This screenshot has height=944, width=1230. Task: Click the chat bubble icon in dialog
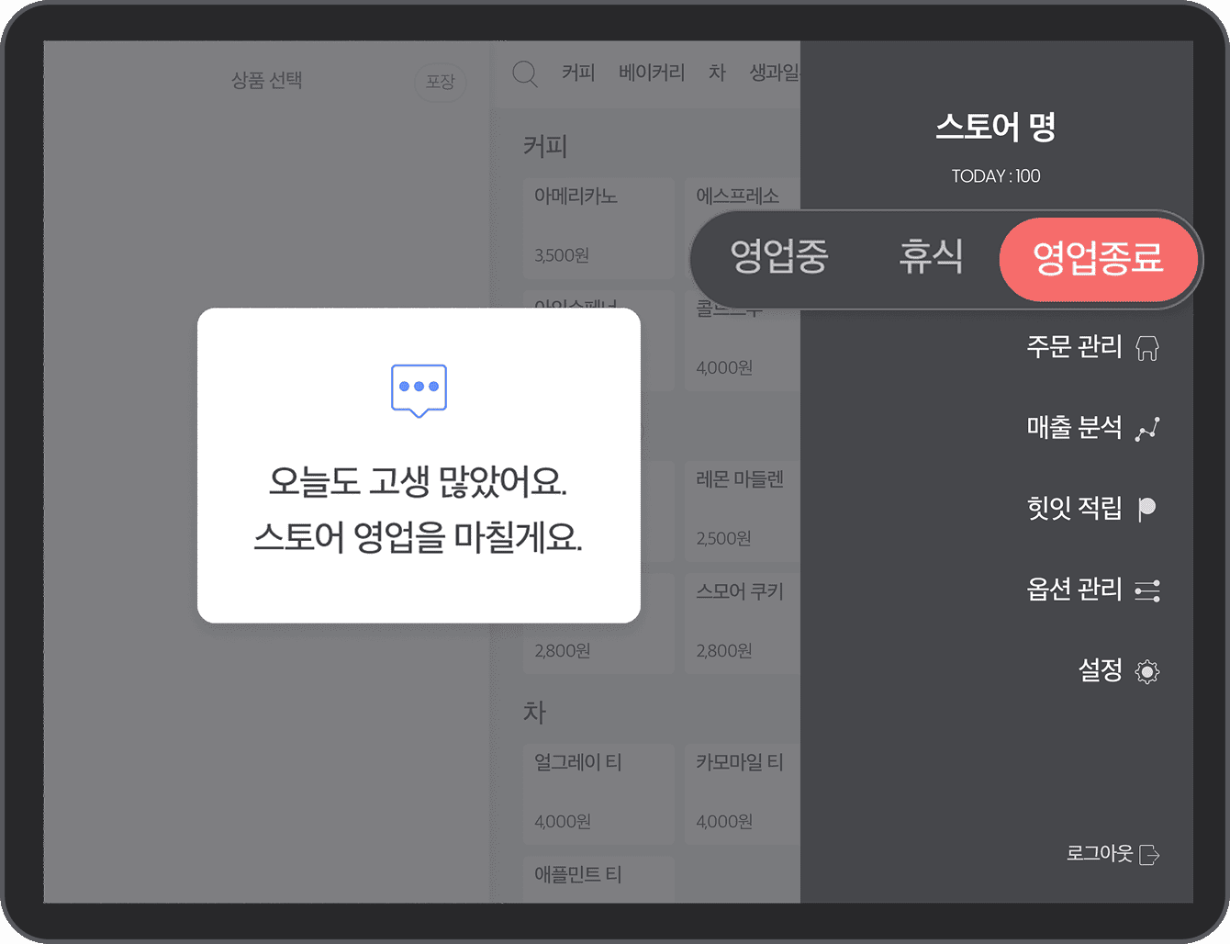click(x=419, y=389)
